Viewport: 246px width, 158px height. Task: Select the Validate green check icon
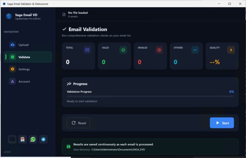[x=12, y=57]
